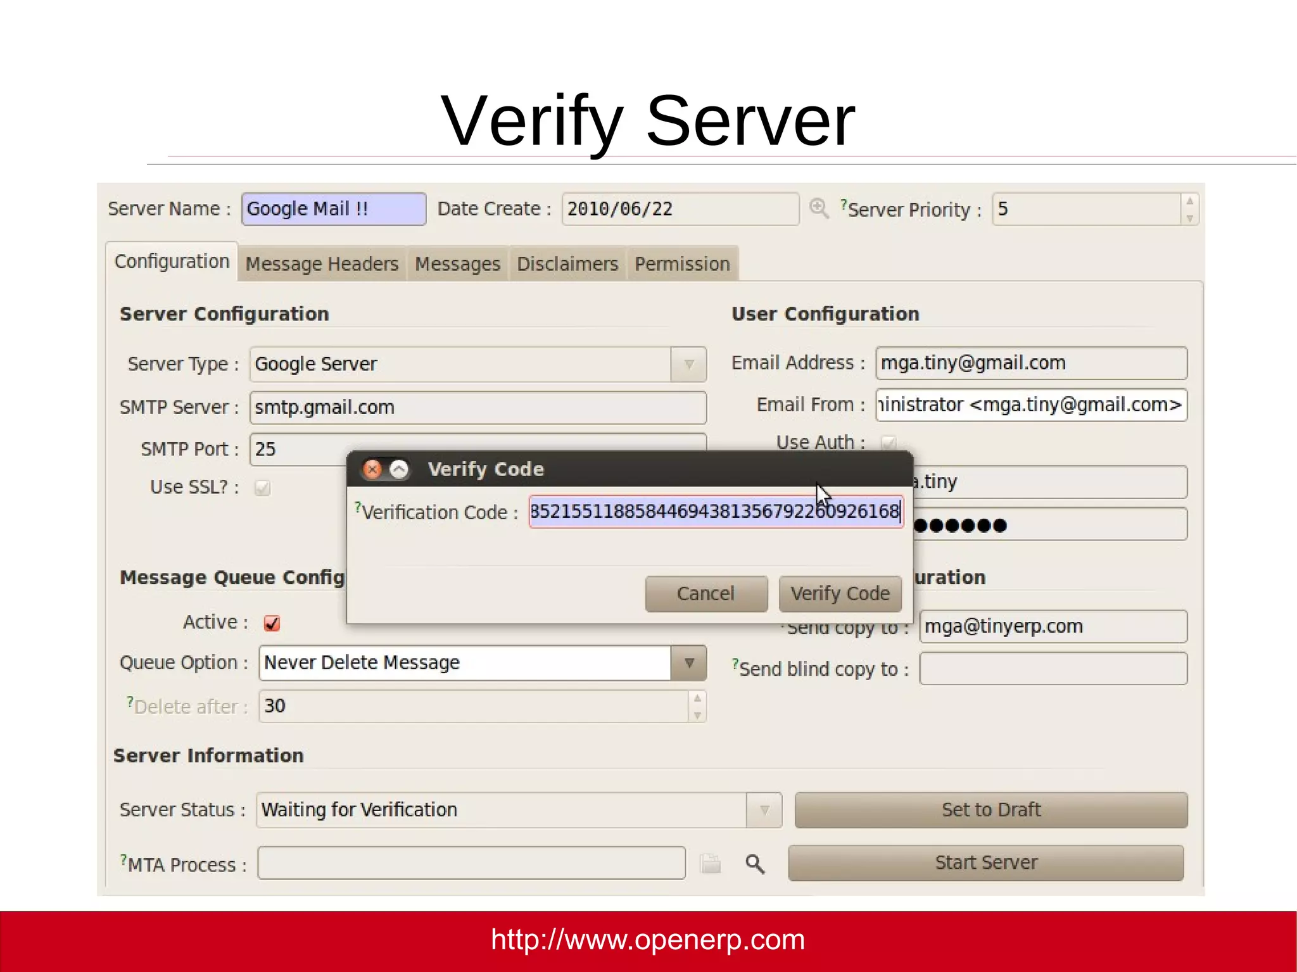Click the Verify Code button
The height and width of the screenshot is (972, 1297).
[840, 594]
